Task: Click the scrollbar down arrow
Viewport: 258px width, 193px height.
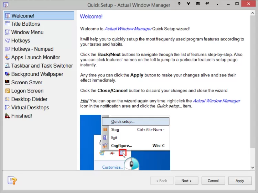Action: click(x=252, y=167)
